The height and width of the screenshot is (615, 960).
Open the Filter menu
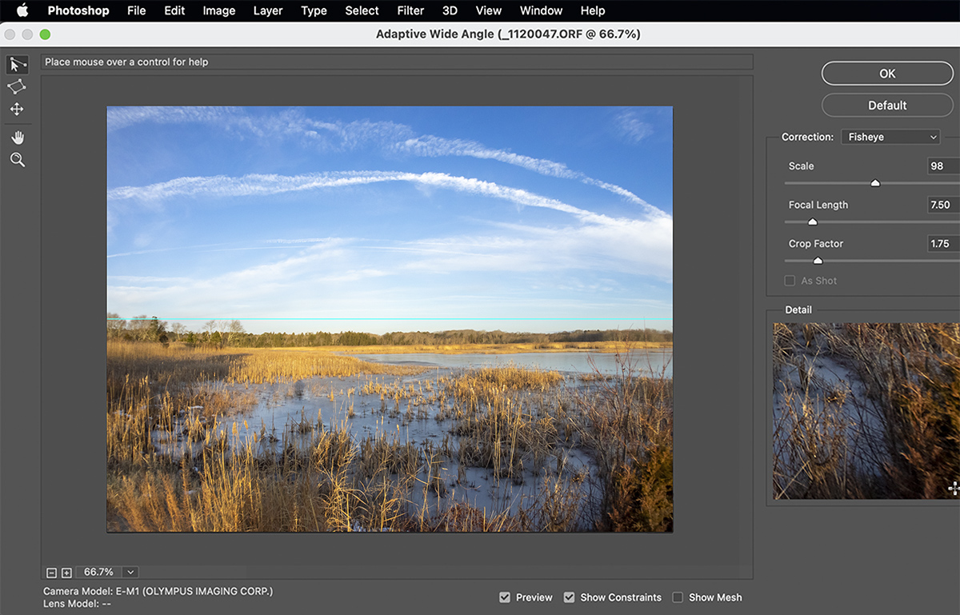coord(410,10)
